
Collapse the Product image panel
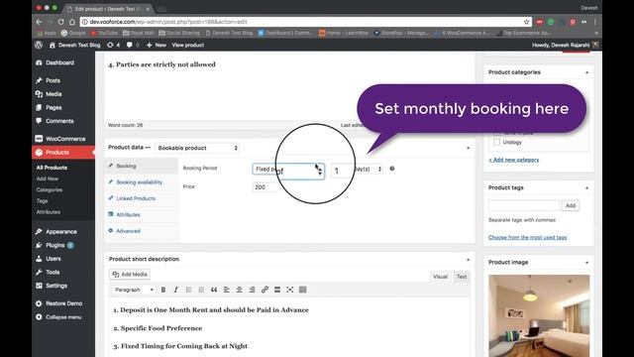tap(586, 262)
